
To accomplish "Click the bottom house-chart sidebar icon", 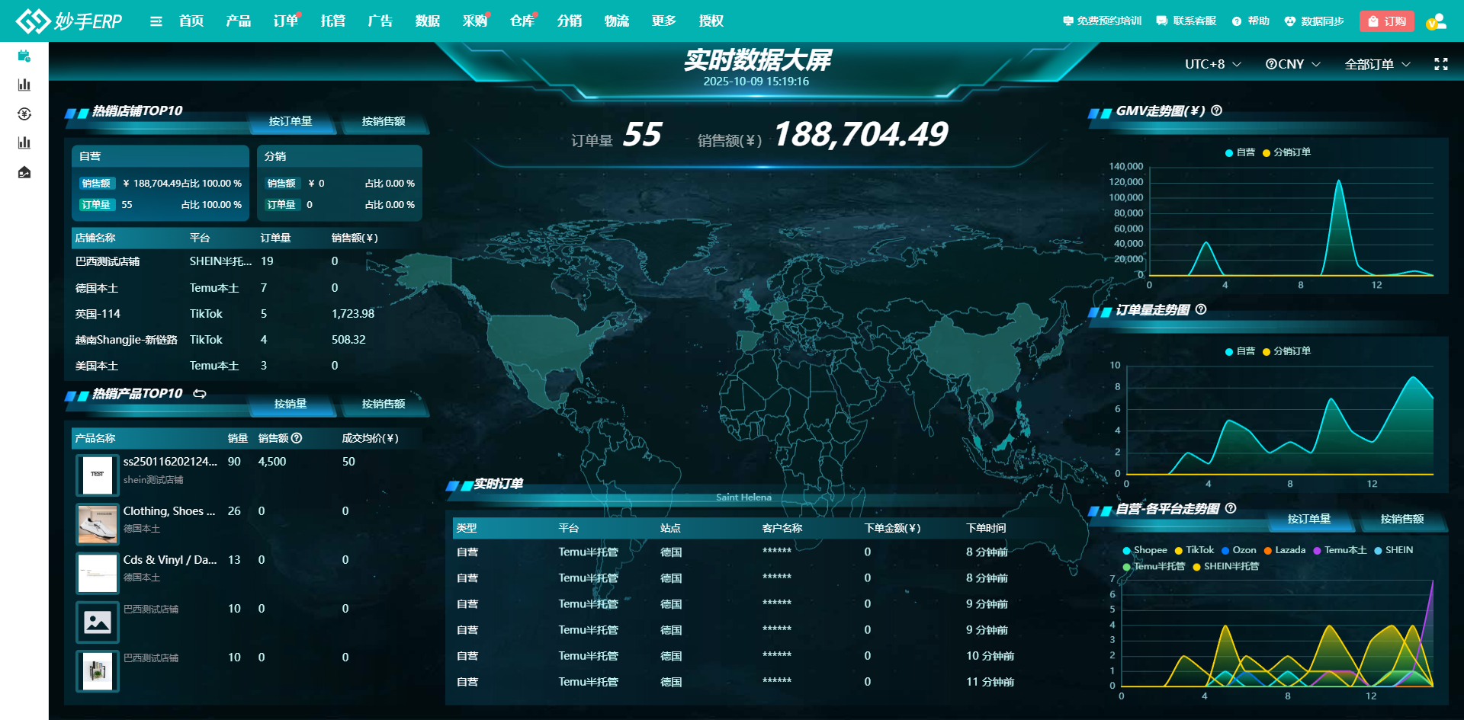I will pos(24,172).
